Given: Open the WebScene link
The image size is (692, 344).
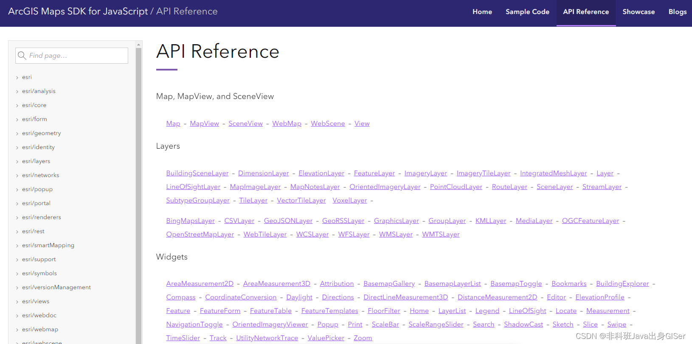Looking at the screenshot, I should pos(328,124).
